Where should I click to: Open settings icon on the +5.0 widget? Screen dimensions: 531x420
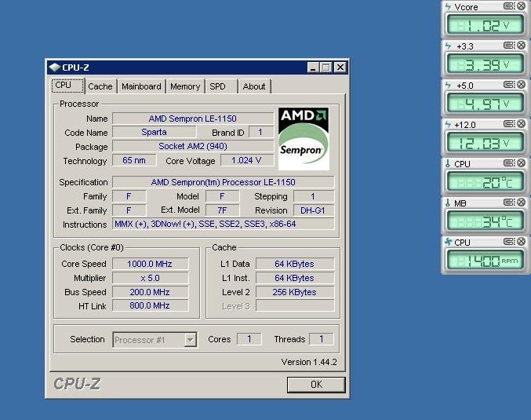click(508, 85)
